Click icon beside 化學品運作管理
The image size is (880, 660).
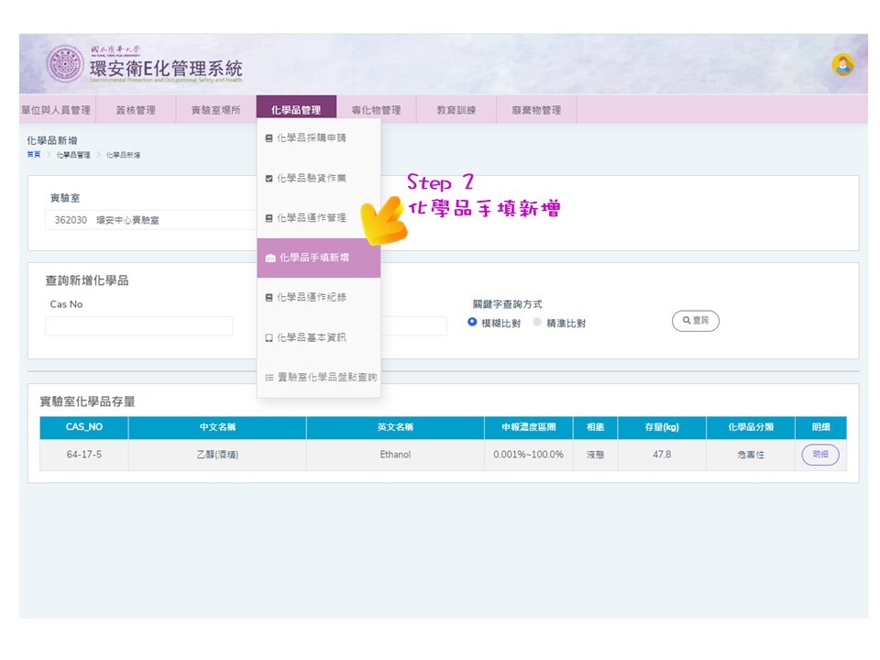(269, 218)
